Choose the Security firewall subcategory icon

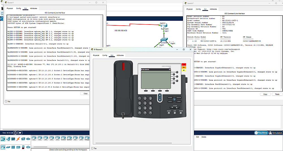pyautogui.click(x=23, y=147)
